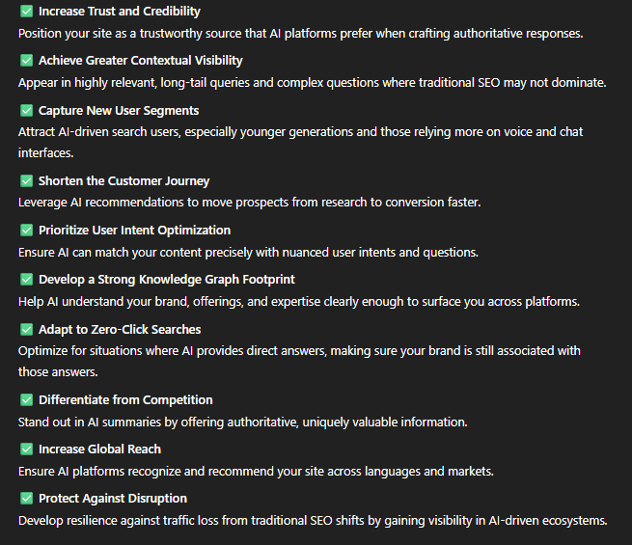The image size is (632, 545).
Task: Click the check icon beside Increase Global Reach
Action: (x=27, y=450)
